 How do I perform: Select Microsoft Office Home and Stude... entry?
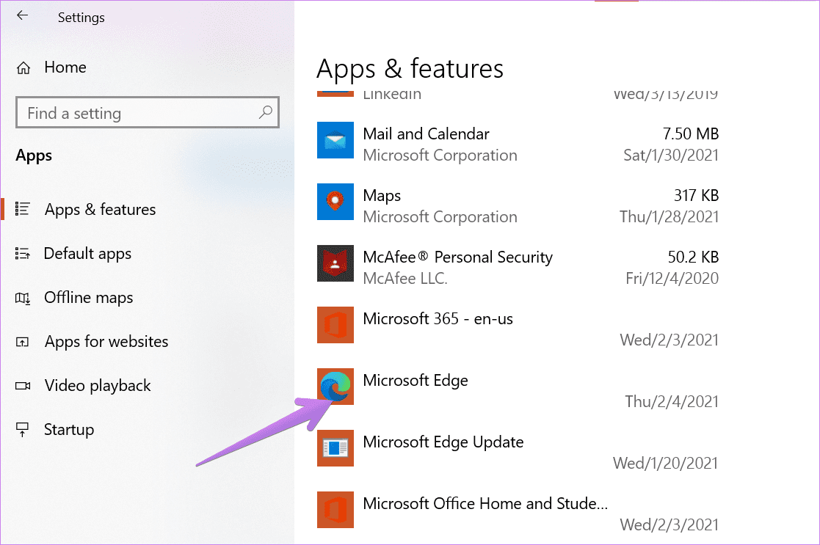tap(485, 504)
